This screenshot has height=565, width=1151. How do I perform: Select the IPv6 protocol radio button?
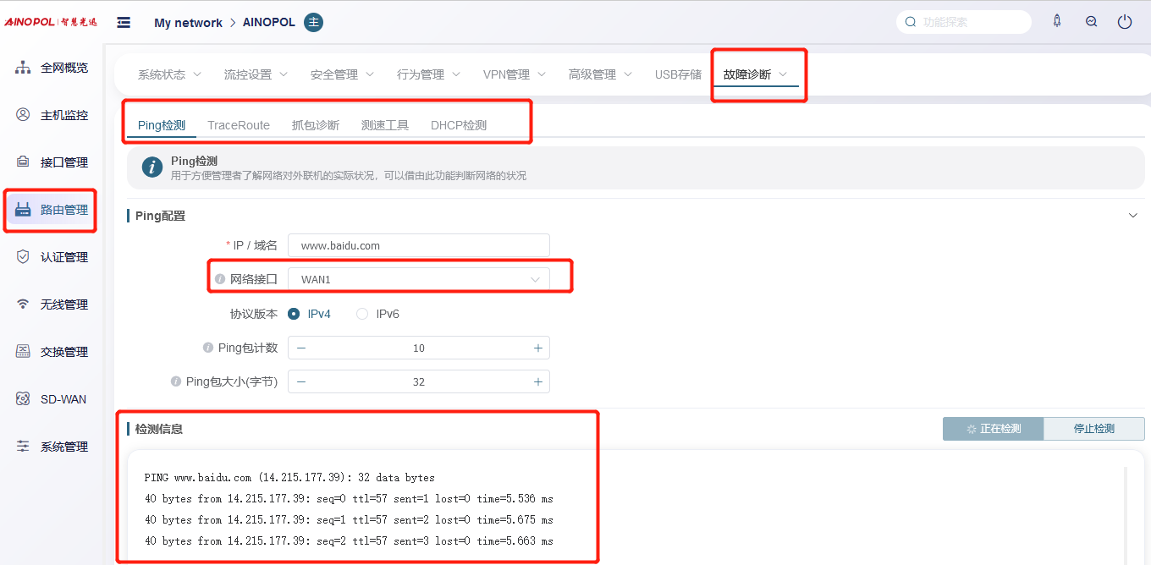click(362, 314)
